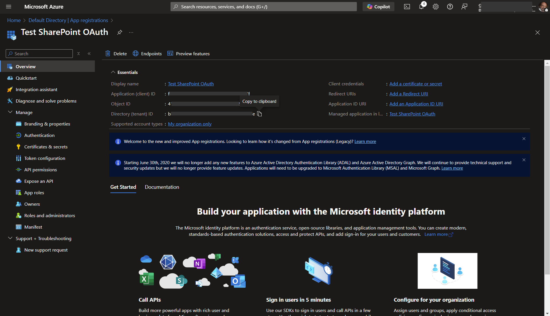
Task: Click the global search resources field
Action: (264, 7)
